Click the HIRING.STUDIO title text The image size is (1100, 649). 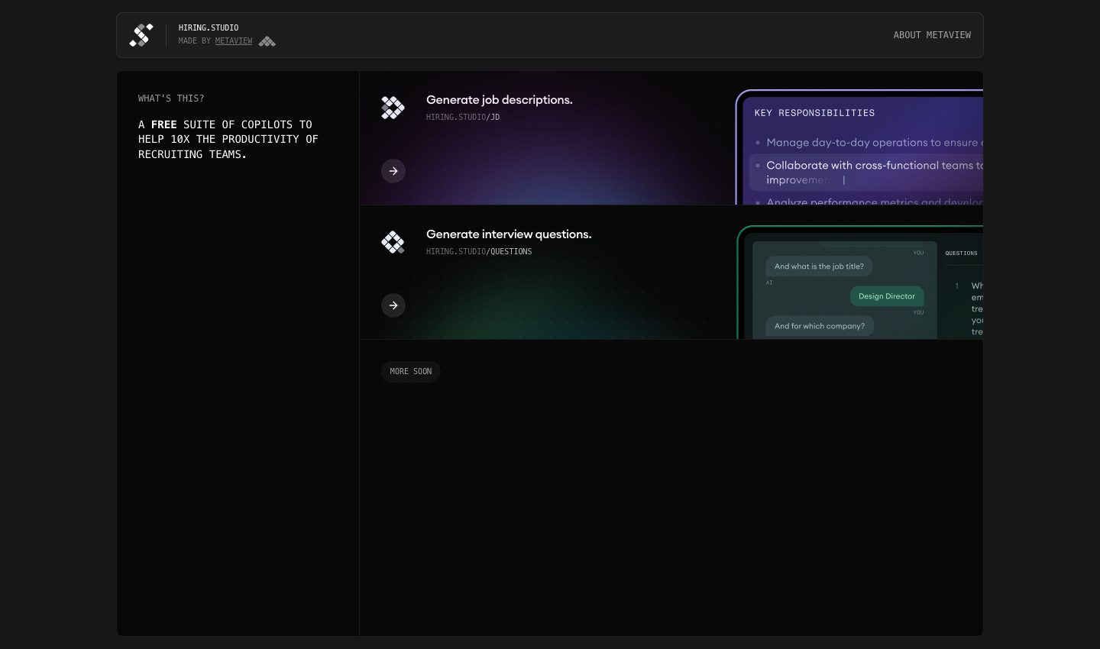tap(209, 27)
